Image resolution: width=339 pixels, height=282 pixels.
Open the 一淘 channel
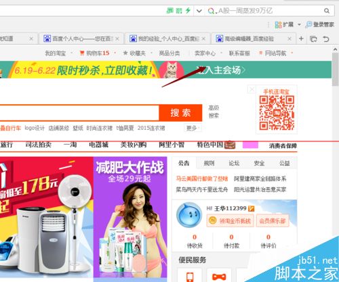[70, 145]
